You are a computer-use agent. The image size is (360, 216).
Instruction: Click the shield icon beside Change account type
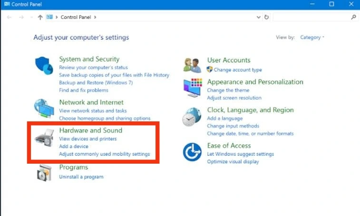click(209, 69)
